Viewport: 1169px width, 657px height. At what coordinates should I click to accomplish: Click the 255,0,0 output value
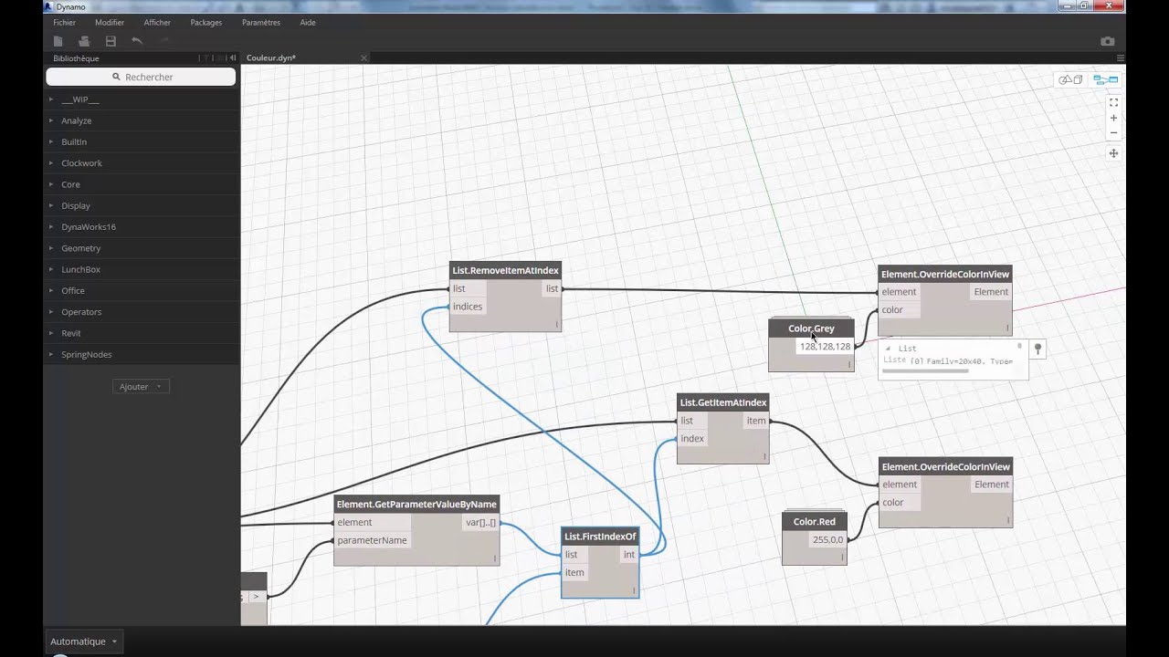[827, 540]
